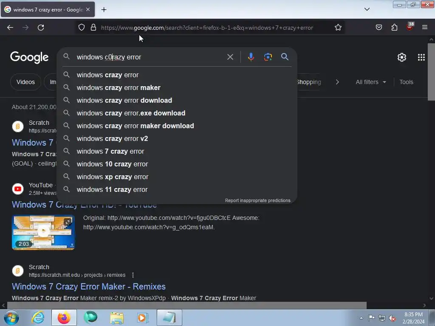Switch to Firefox taskbar button
This screenshot has height=326, width=435.
[x=64, y=318]
